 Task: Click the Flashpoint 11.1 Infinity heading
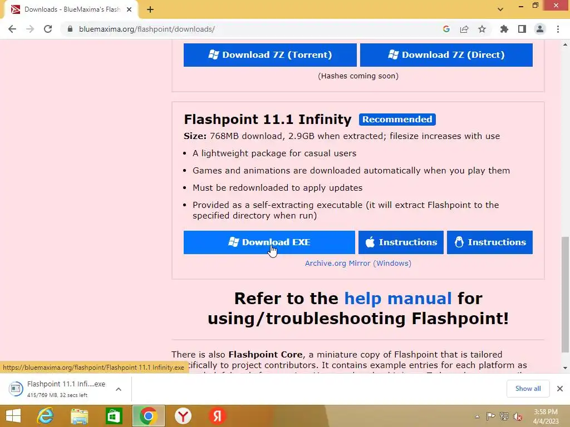pos(268,120)
